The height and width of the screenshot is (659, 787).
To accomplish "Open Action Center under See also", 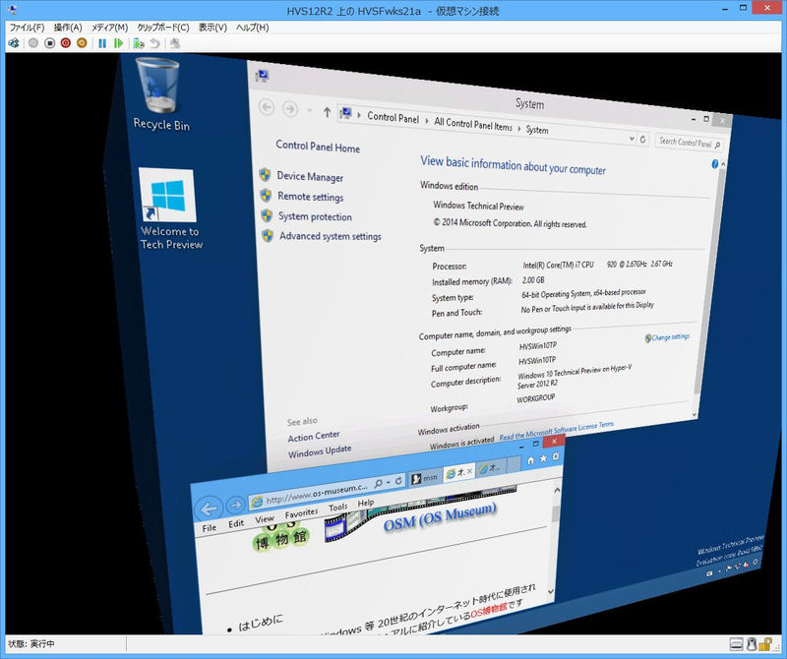I will (x=314, y=436).
